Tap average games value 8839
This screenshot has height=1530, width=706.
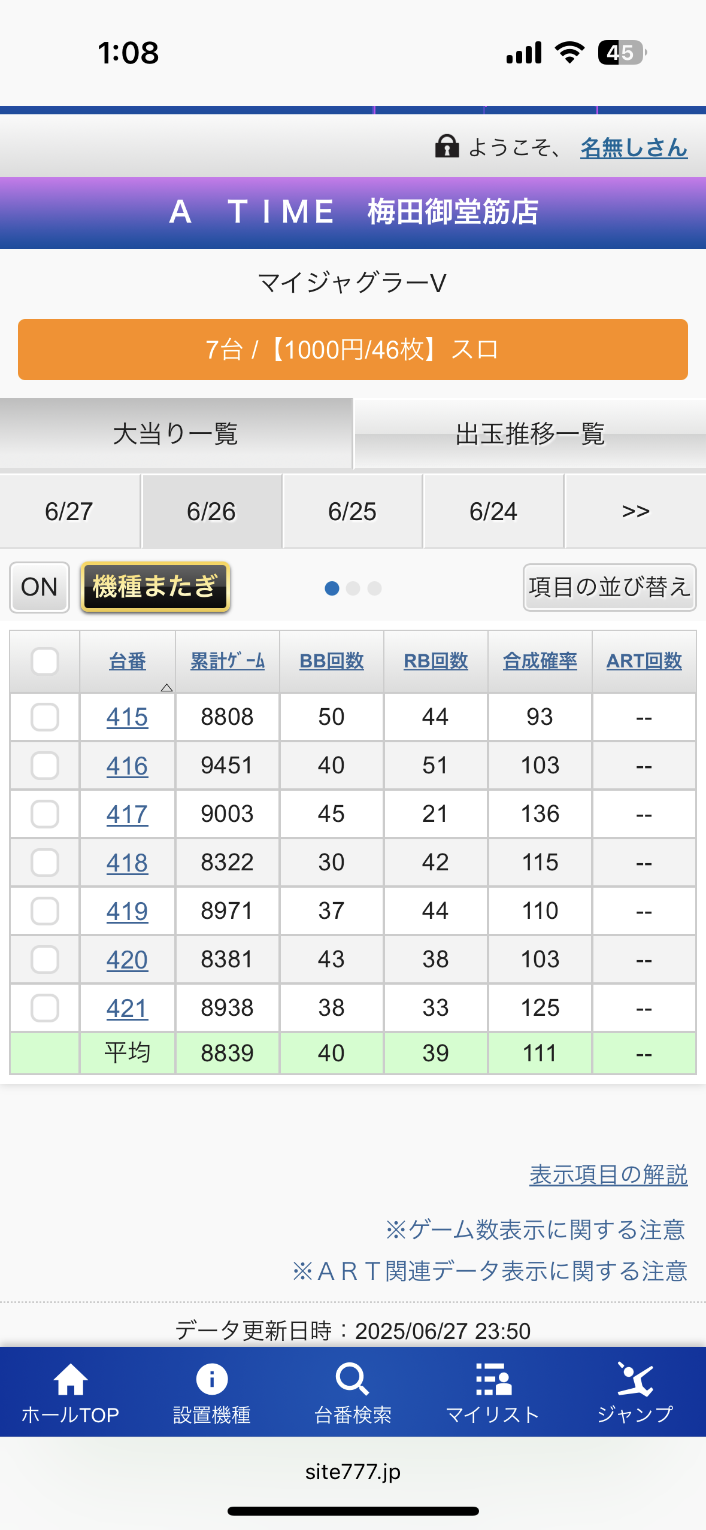click(x=227, y=1053)
